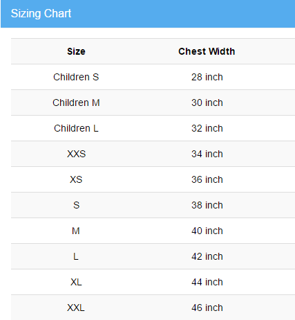The width and height of the screenshot is (295, 320).
Task: Select the XL size label
Action: [76, 282]
